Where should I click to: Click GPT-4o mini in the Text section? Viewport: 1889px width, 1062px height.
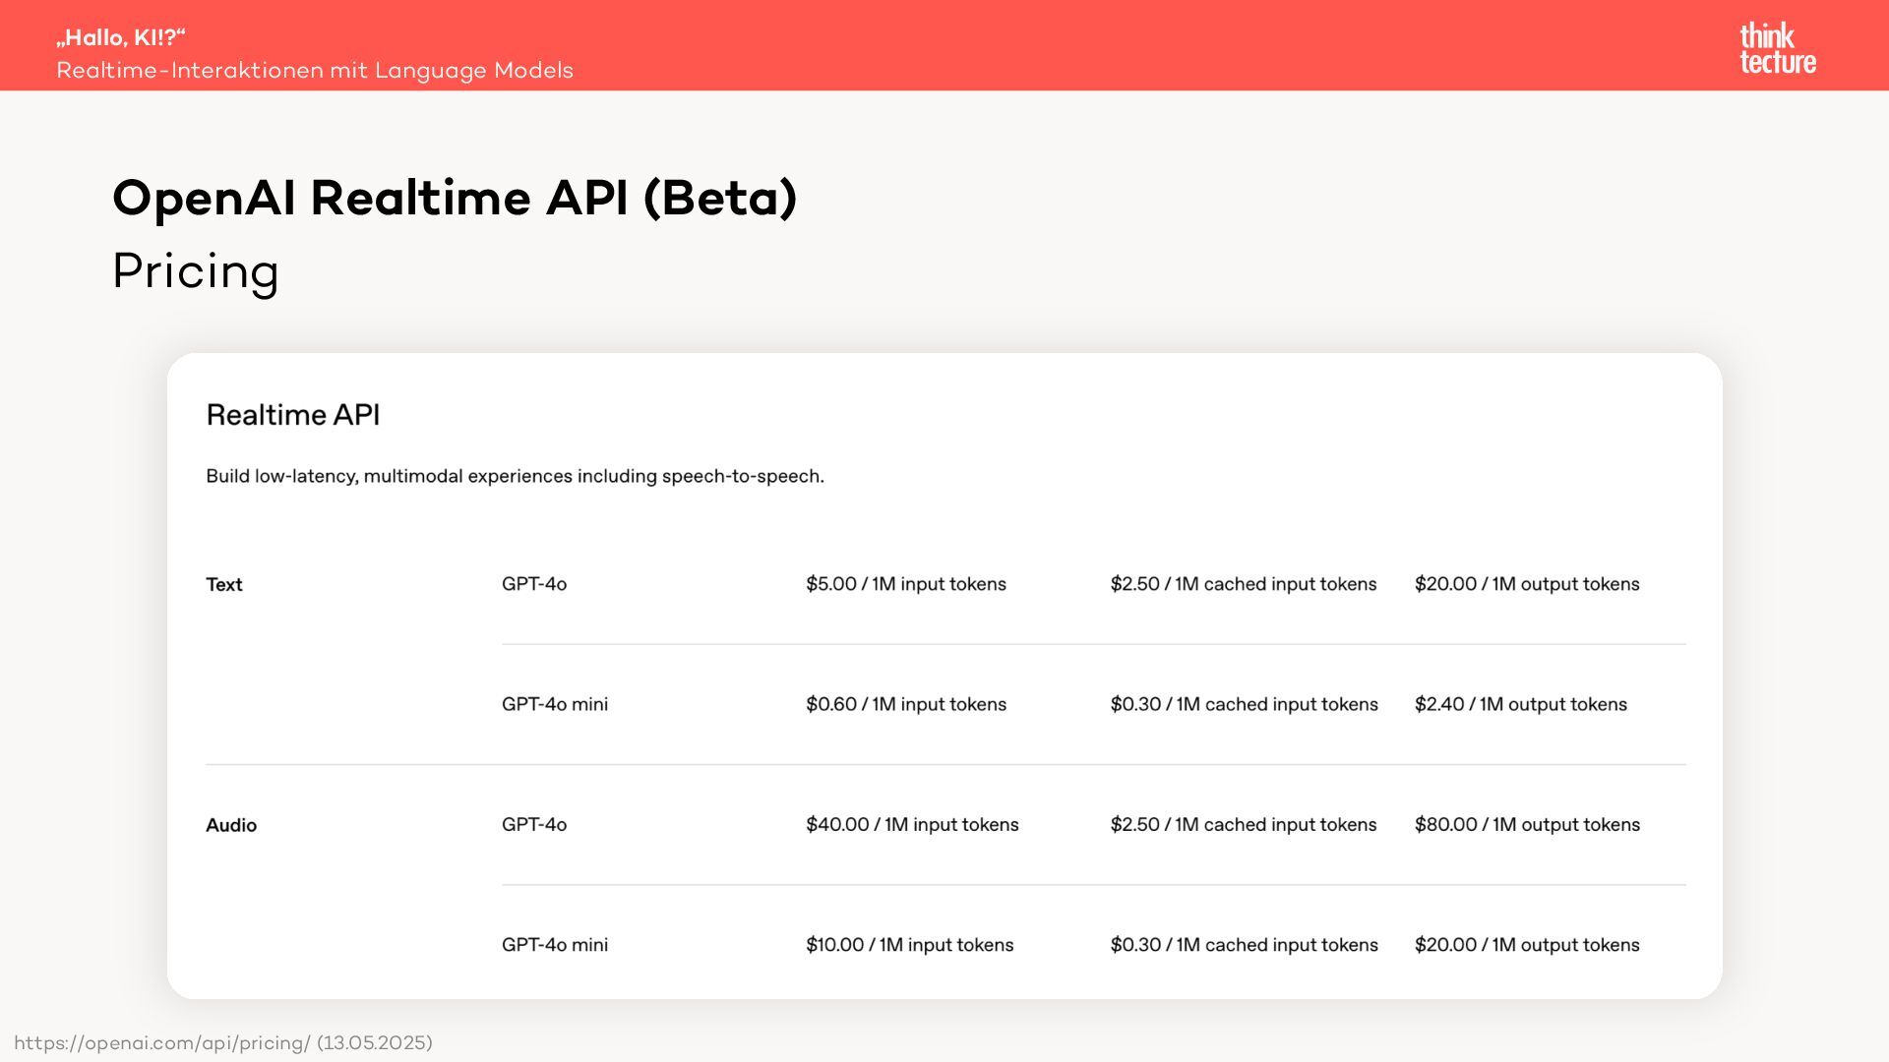pos(555,704)
